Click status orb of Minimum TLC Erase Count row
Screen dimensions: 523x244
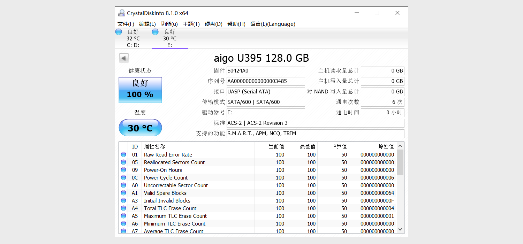(x=123, y=223)
